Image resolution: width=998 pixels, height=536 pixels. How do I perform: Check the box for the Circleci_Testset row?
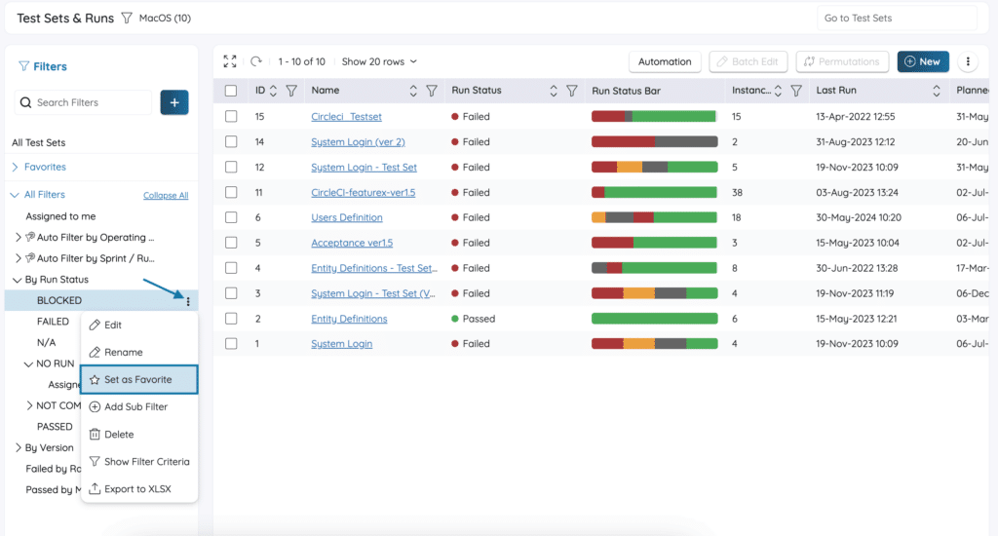(x=231, y=117)
